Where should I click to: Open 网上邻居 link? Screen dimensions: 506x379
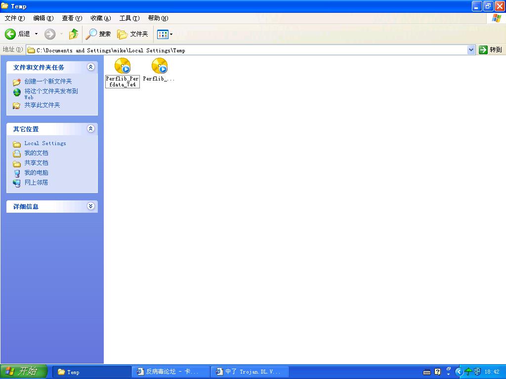(36, 183)
